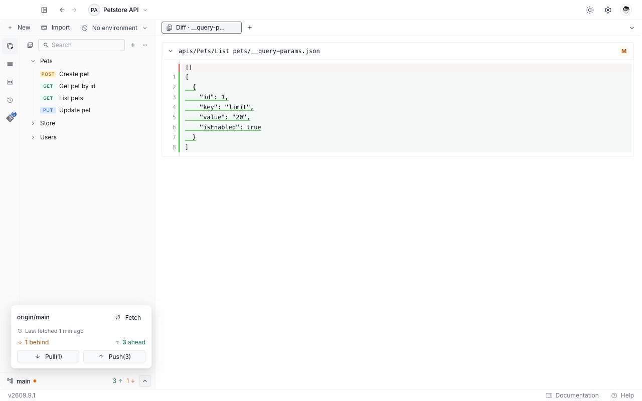Viewport: 642px width, 401px height.
Task: Click the Pull(1) button
Action: [x=48, y=356]
